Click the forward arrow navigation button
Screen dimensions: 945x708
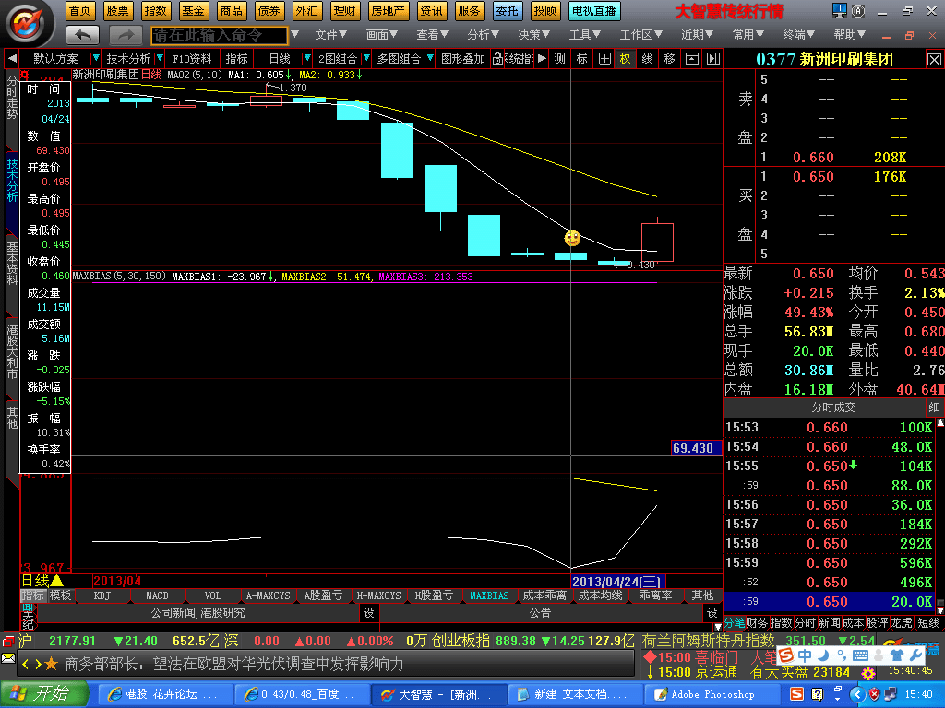126,36
